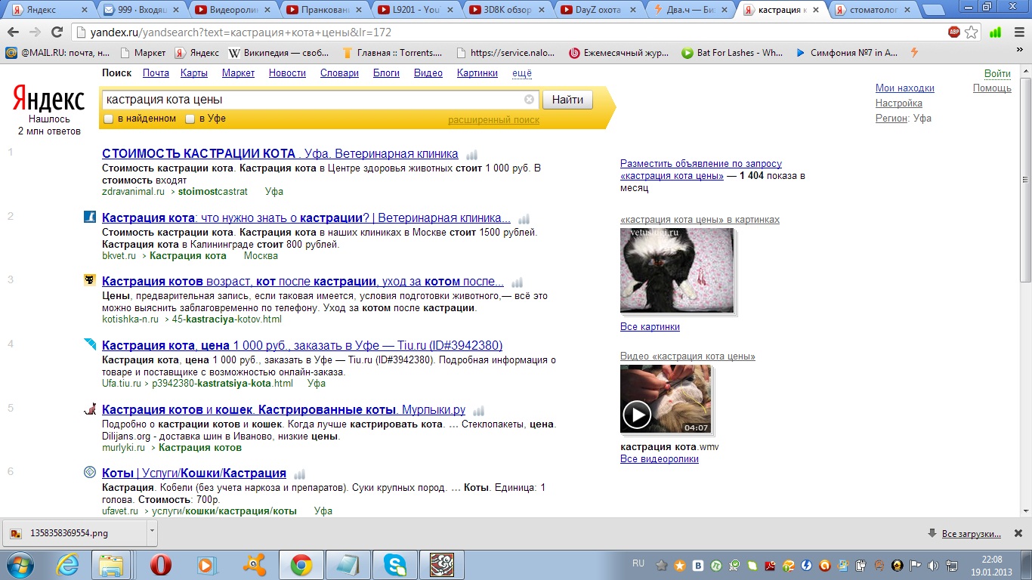Open the Разместить объявление по запросу link
This screenshot has height=580, width=1032.
click(x=701, y=169)
